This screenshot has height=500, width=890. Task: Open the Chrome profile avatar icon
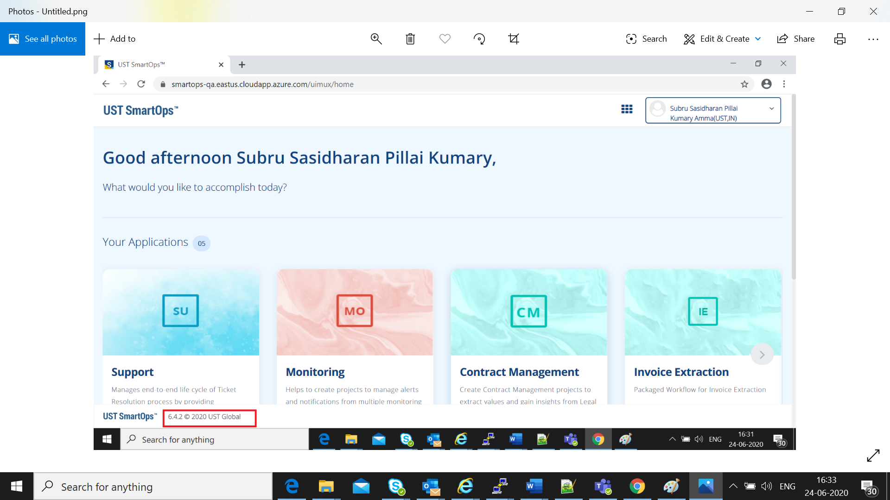(767, 84)
